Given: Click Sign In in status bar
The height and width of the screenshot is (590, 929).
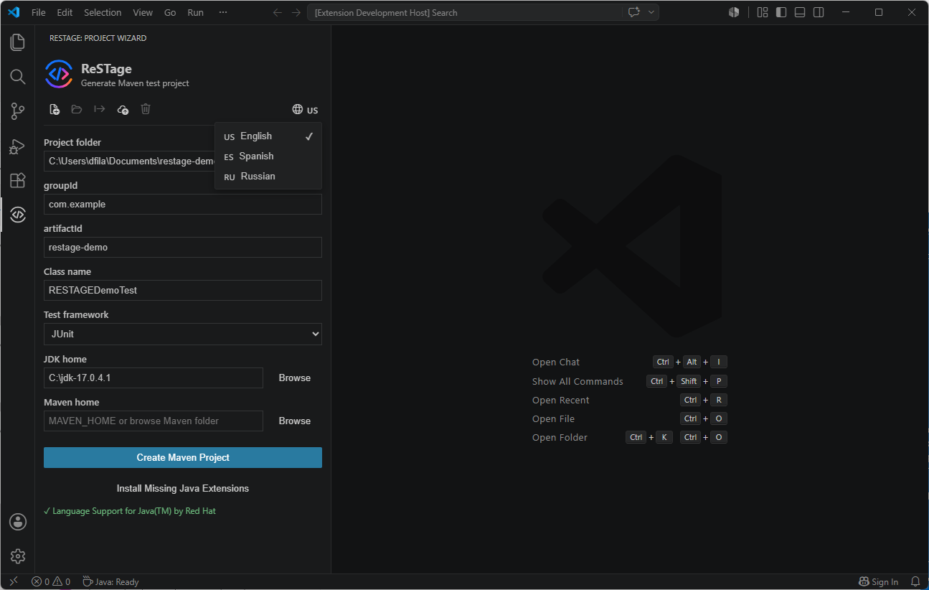Looking at the screenshot, I should 879,581.
